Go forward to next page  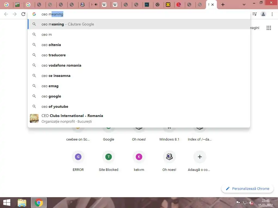pos(15,14)
